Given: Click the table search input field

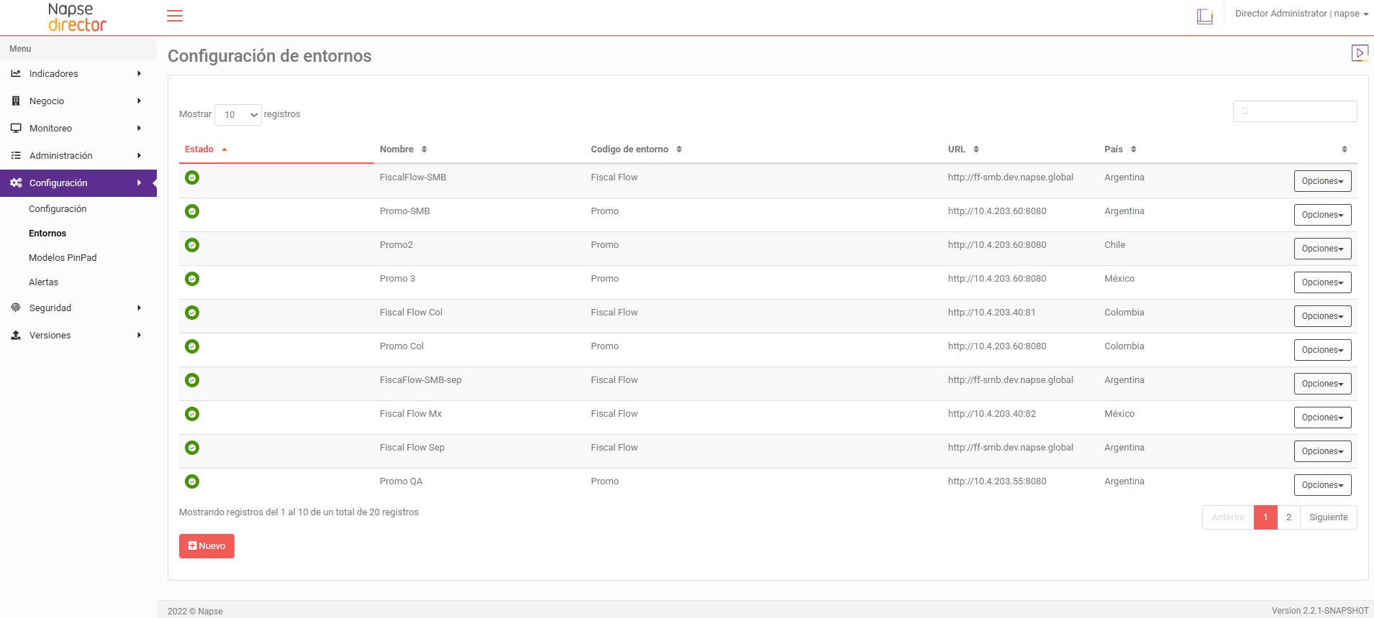Looking at the screenshot, I should (1295, 111).
